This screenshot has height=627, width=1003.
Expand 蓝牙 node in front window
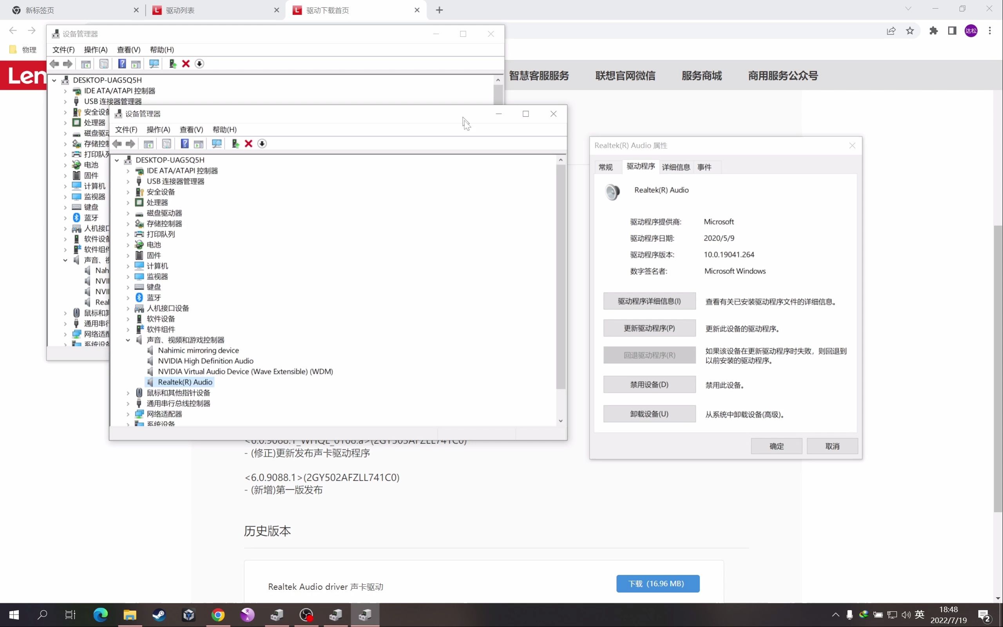[x=128, y=298]
